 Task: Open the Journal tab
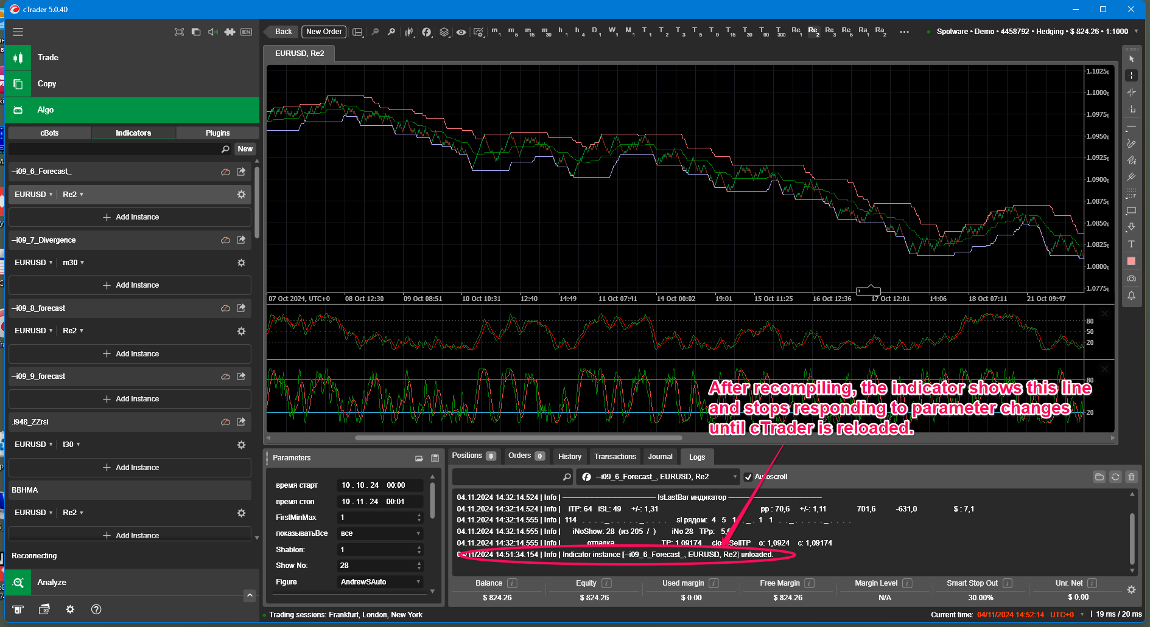(661, 457)
